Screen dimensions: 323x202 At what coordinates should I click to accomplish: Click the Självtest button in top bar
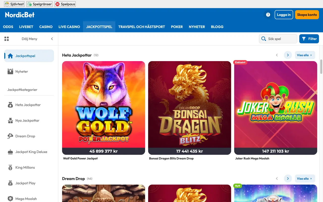[x=14, y=4]
